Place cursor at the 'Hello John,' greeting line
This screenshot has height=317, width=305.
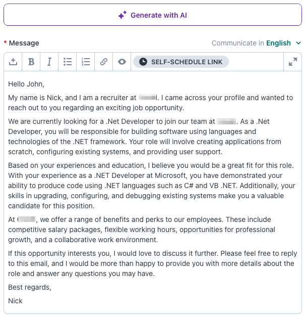26,84
